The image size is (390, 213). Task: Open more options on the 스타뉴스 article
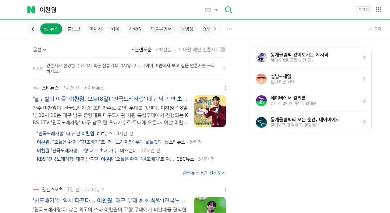[225, 88]
